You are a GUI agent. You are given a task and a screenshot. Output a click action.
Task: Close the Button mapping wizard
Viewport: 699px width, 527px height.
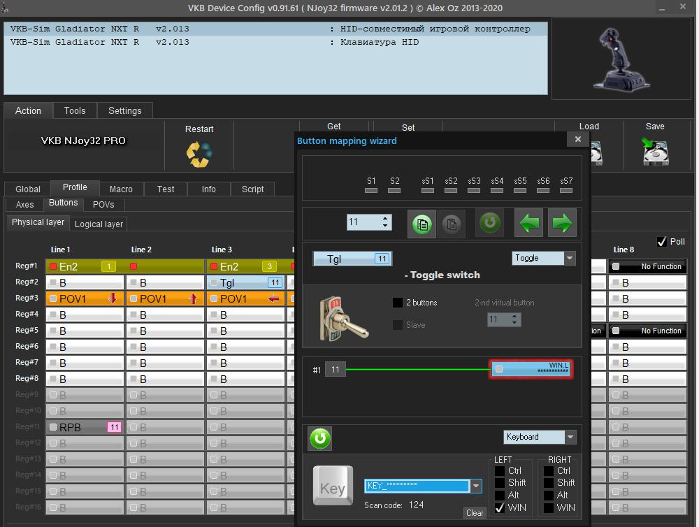click(x=578, y=139)
